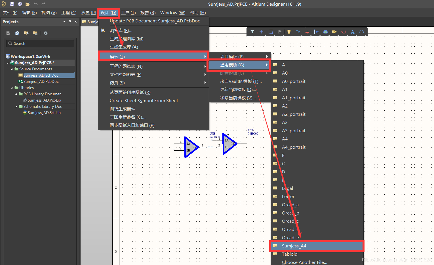Click the compile documents icon in Projects panel
This screenshot has height=265, width=434.
(x=17, y=33)
